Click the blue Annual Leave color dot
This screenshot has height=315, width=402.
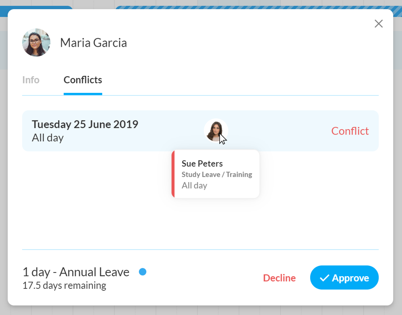[143, 272]
